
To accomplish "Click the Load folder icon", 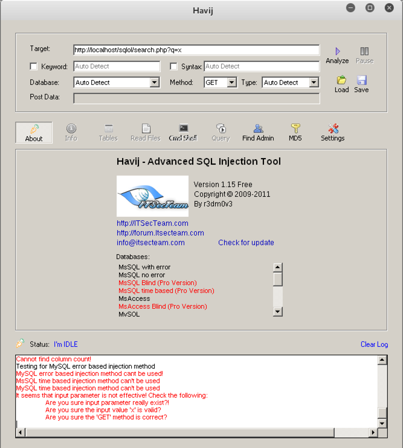I will [x=341, y=80].
